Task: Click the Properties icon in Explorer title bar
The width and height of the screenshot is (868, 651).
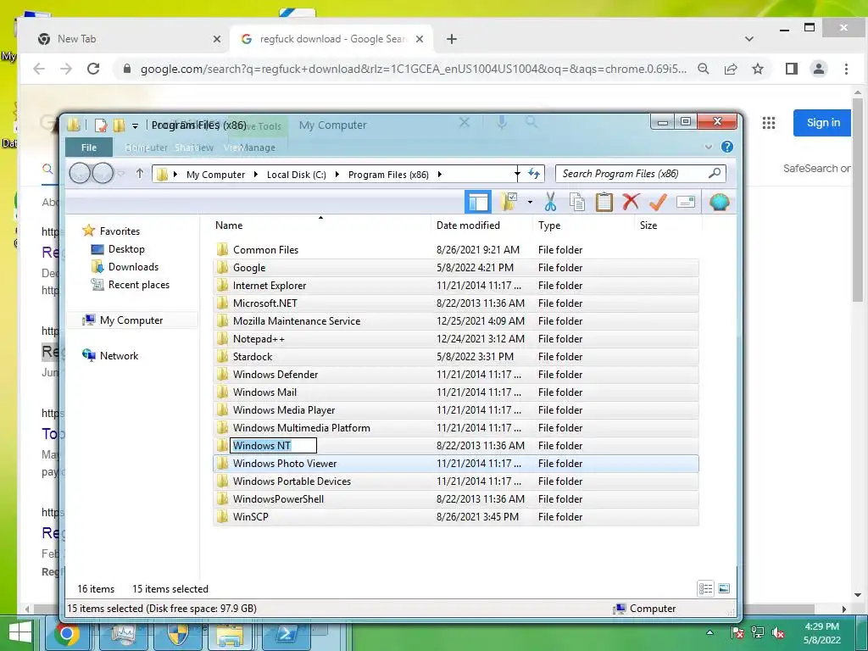Action: pyautogui.click(x=100, y=125)
